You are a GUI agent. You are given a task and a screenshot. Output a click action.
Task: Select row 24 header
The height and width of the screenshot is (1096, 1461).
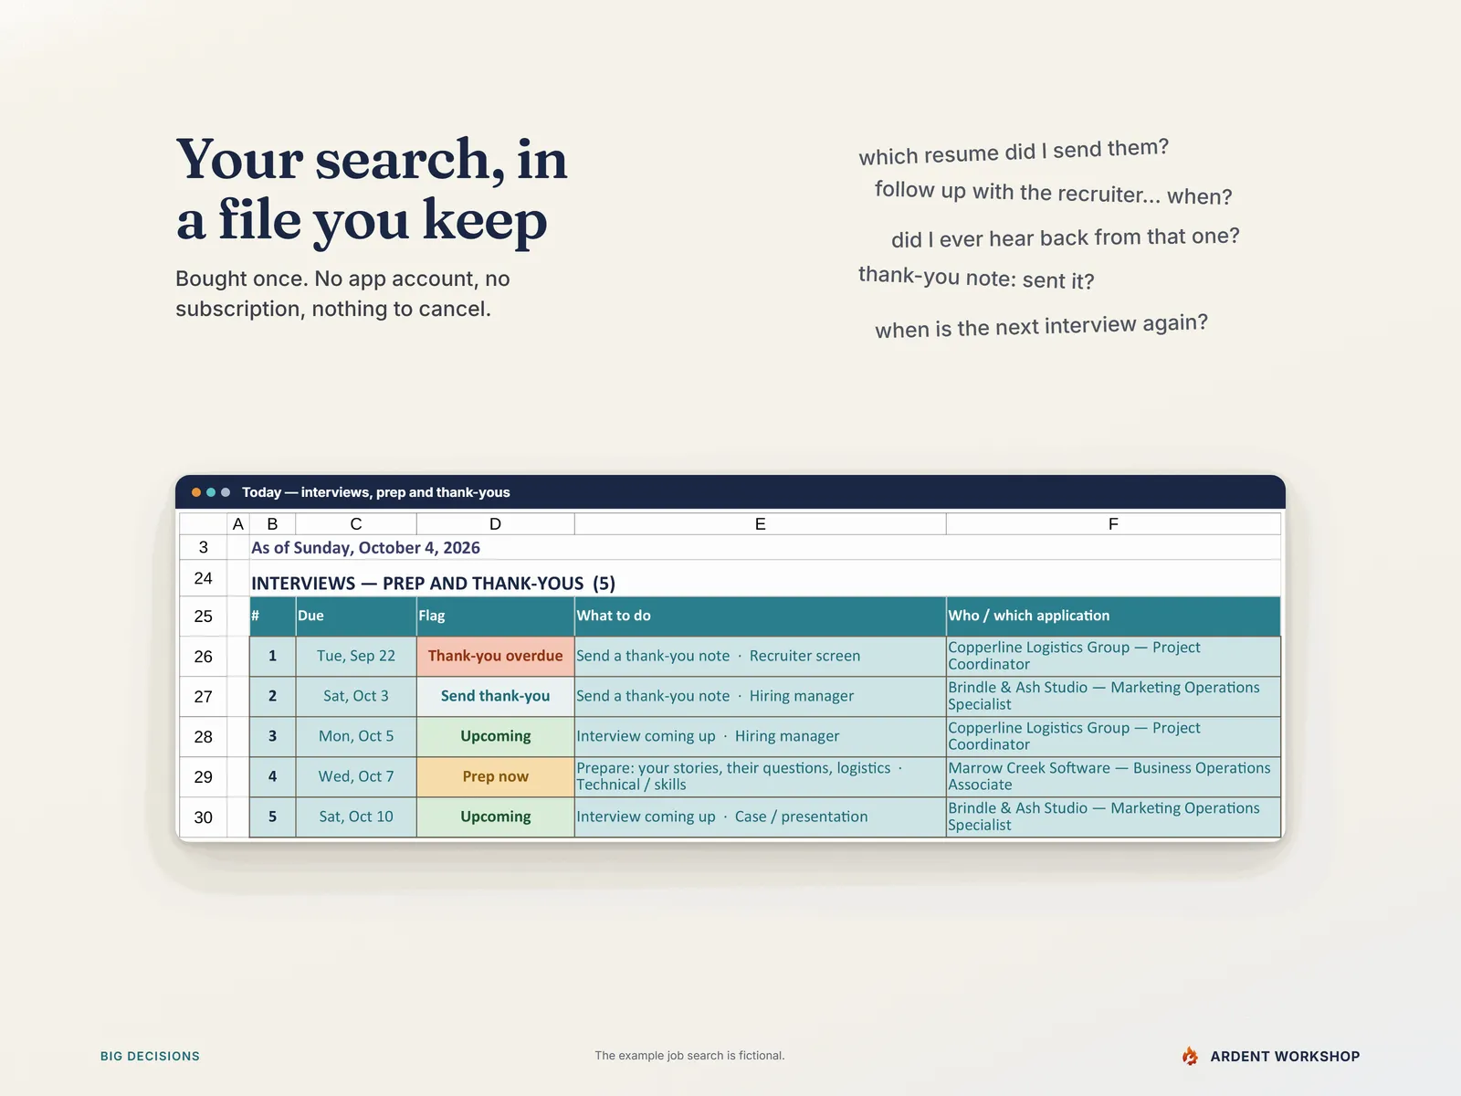pyautogui.click(x=203, y=578)
